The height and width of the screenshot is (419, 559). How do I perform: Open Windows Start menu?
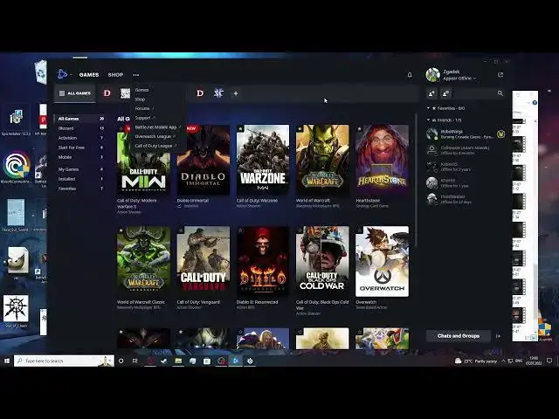tap(7, 361)
